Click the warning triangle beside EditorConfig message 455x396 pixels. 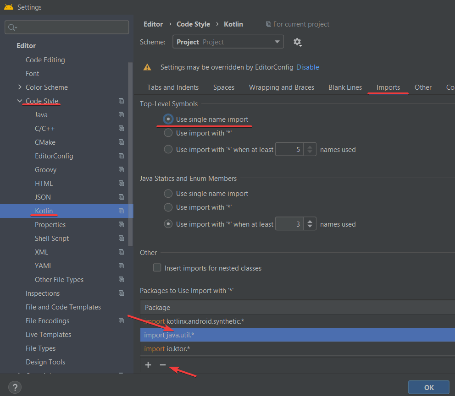point(147,66)
